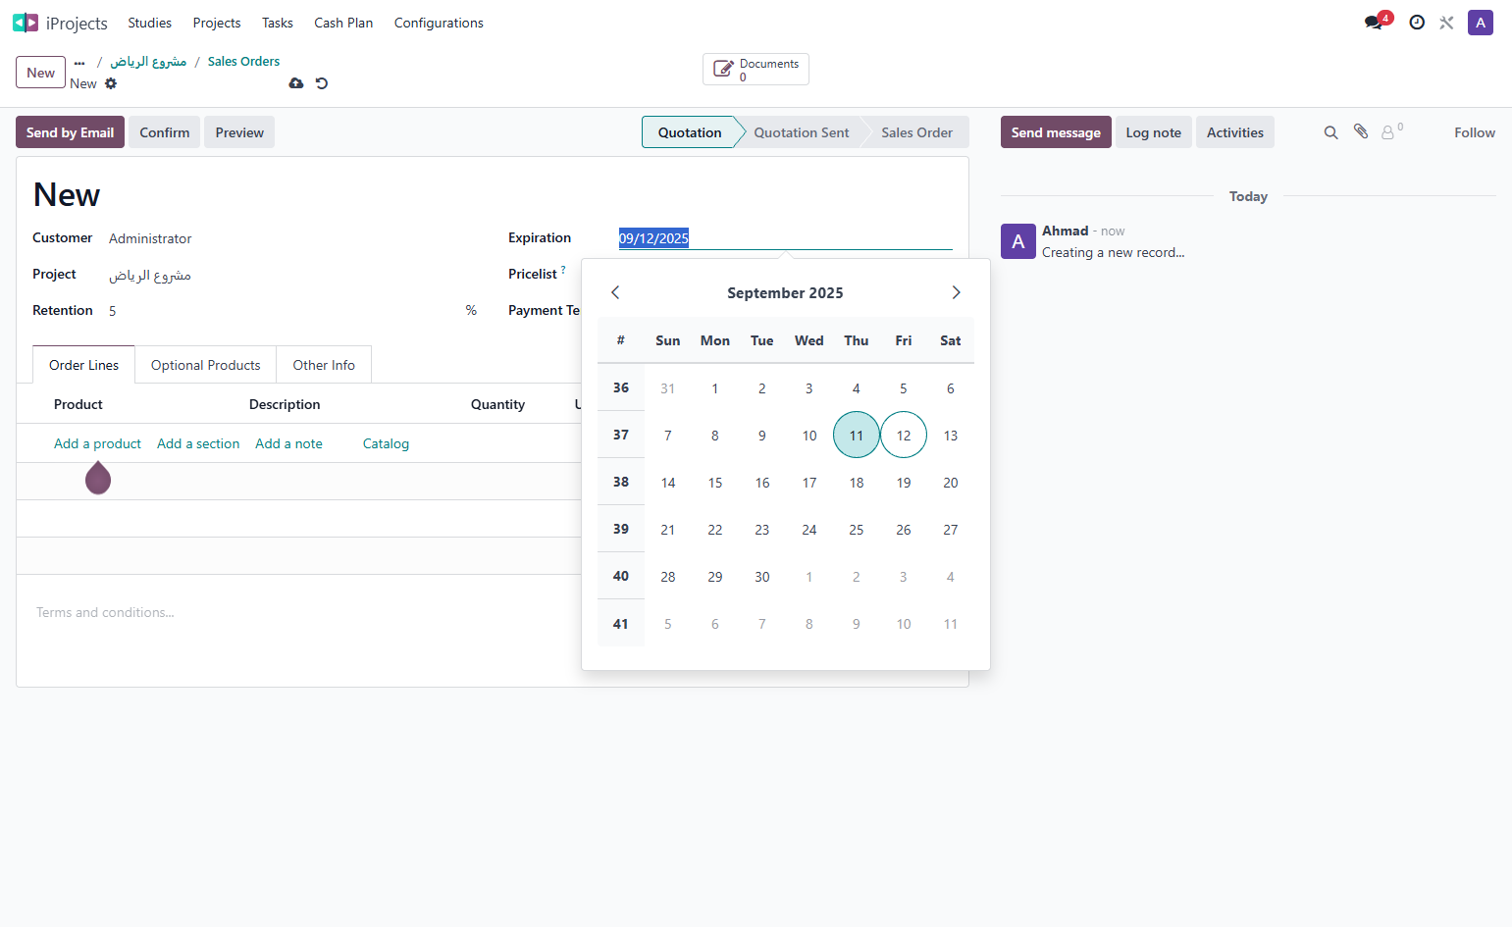Open the Sales Orders breadcrumb link

click(243, 61)
